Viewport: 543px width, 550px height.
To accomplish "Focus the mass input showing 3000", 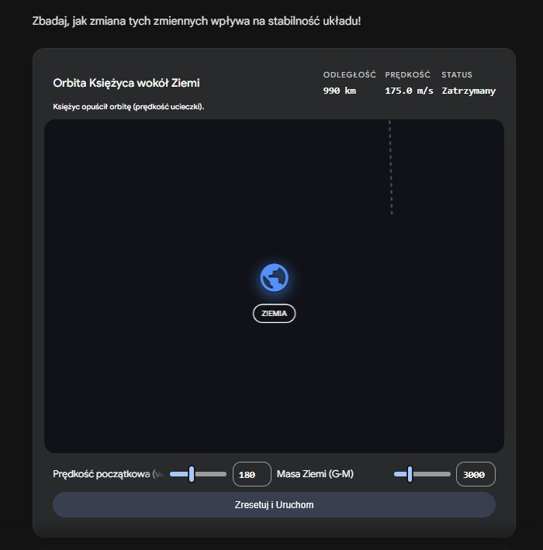I will click(475, 474).
